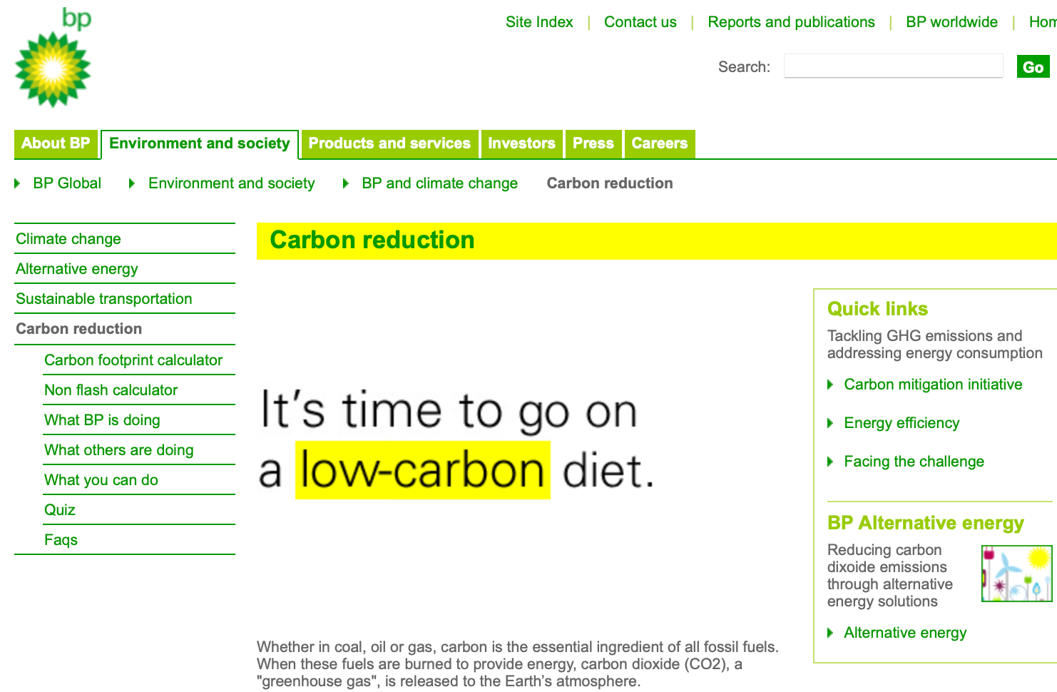
Task: Open What you can do
Action: pos(101,480)
